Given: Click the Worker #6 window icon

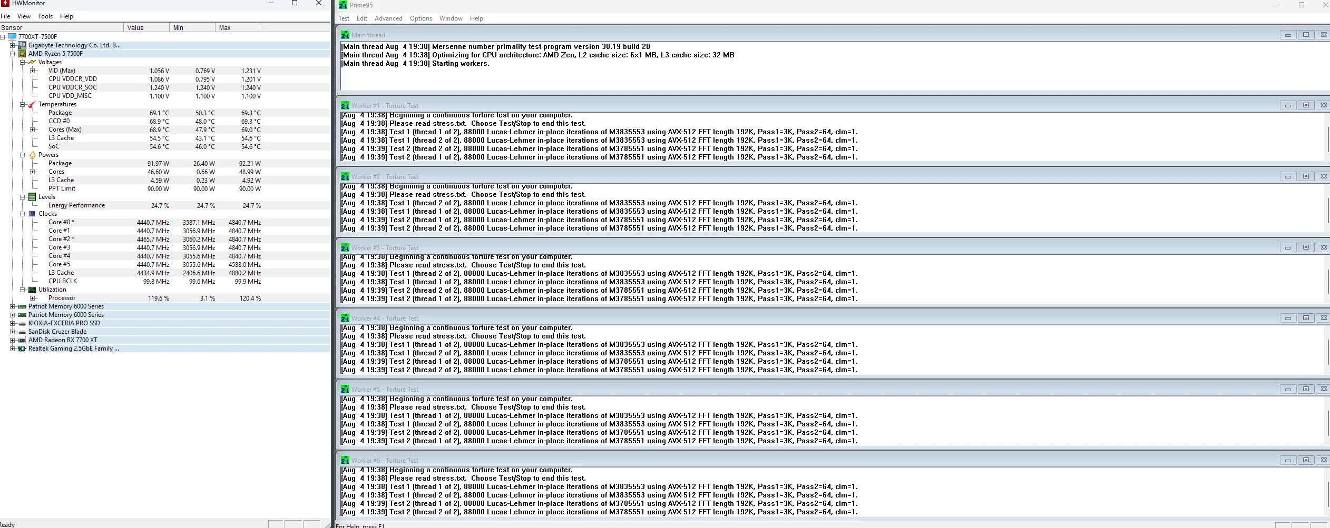Looking at the screenshot, I should pos(345,460).
